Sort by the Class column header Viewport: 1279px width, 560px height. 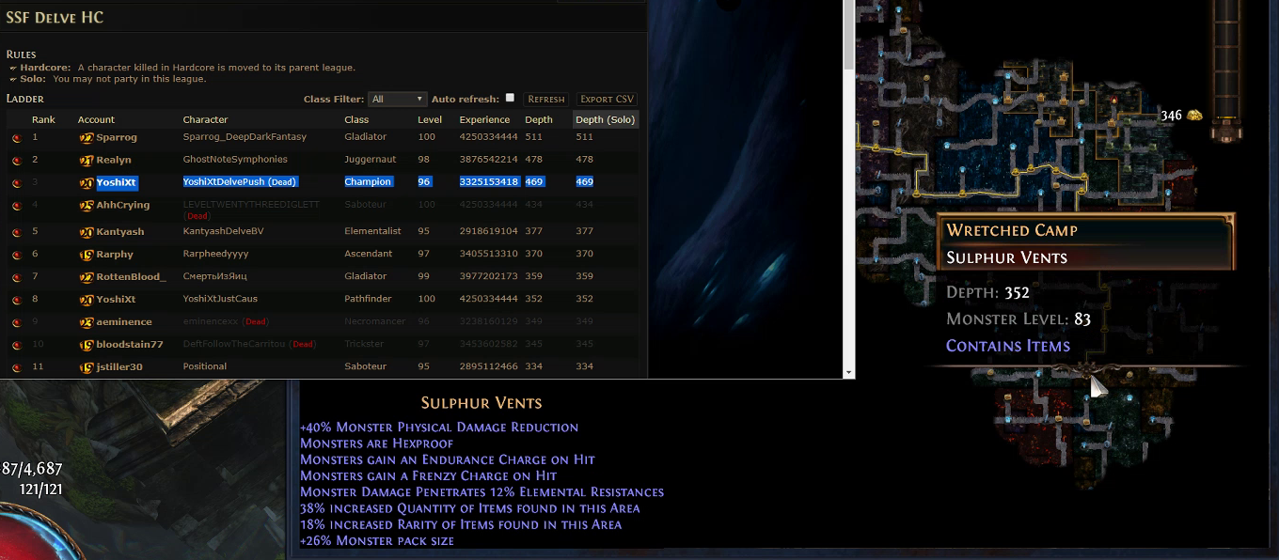click(356, 119)
